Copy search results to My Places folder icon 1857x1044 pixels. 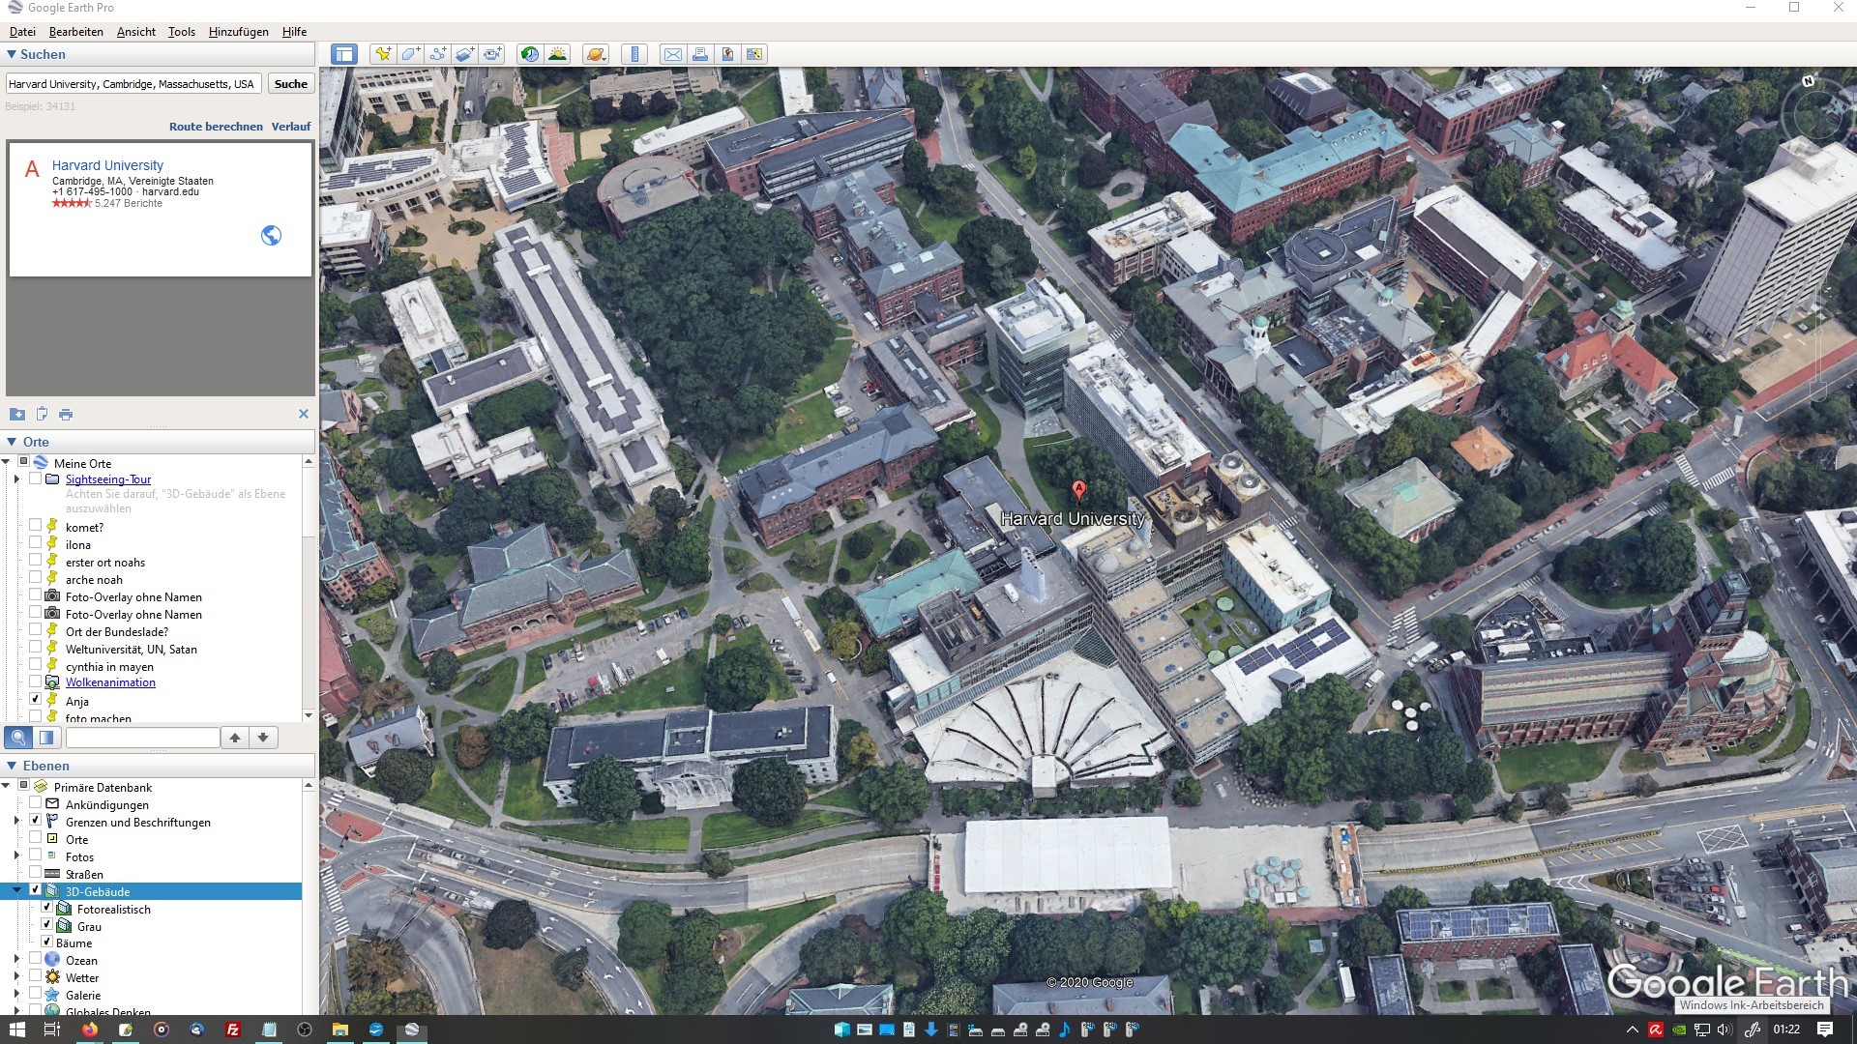(x=17, y=414)
